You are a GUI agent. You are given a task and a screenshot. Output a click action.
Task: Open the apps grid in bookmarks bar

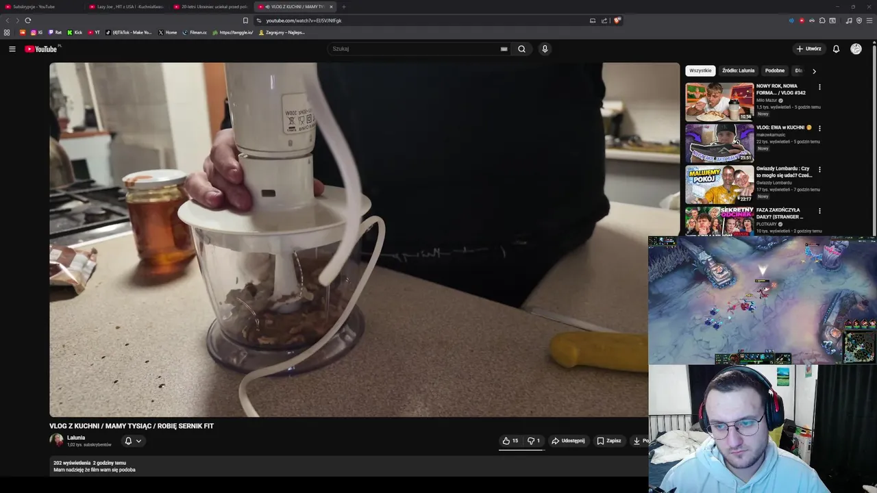tap(7, 32)
